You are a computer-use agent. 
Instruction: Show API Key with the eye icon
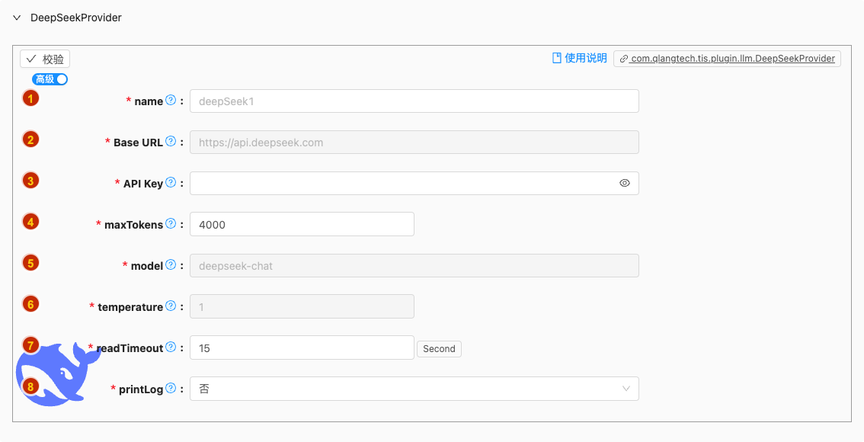tap(625, 183)
